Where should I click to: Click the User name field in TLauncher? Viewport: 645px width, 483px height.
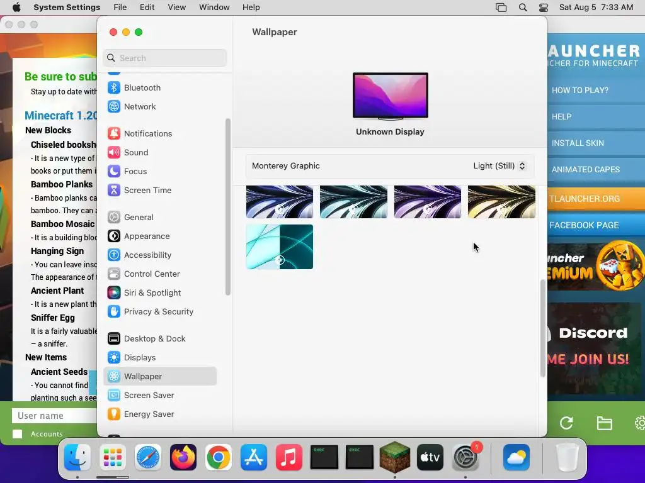click(54, 416)
